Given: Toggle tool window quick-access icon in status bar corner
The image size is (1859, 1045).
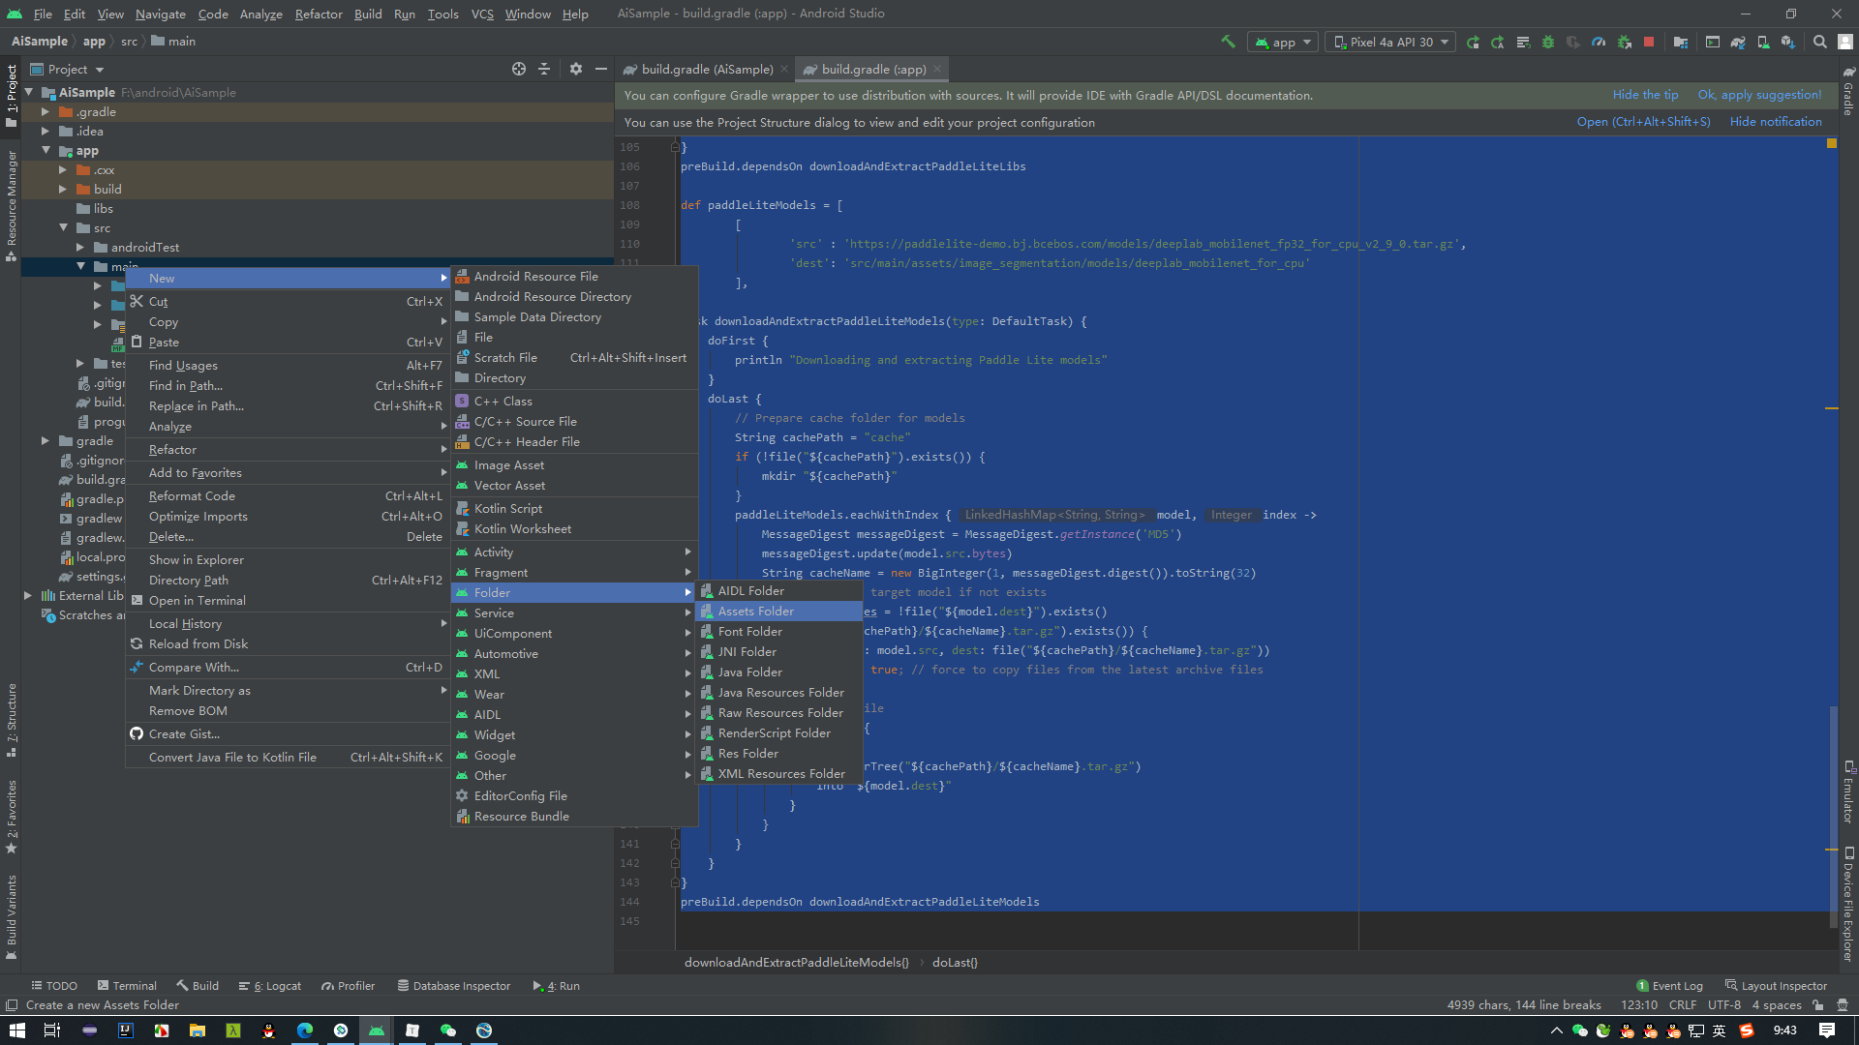Looking at the screenshot, I should [12, 1005].
